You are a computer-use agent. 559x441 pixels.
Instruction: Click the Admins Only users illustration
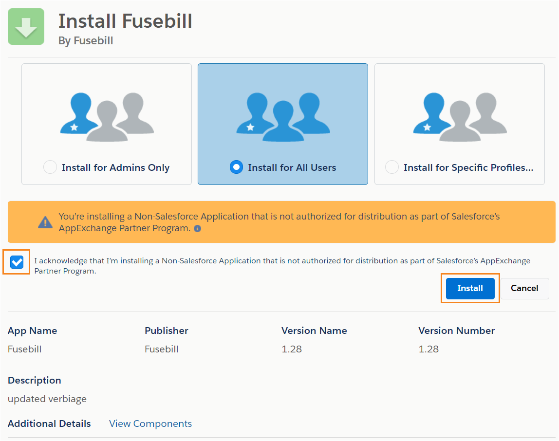(x=107, y=117)
